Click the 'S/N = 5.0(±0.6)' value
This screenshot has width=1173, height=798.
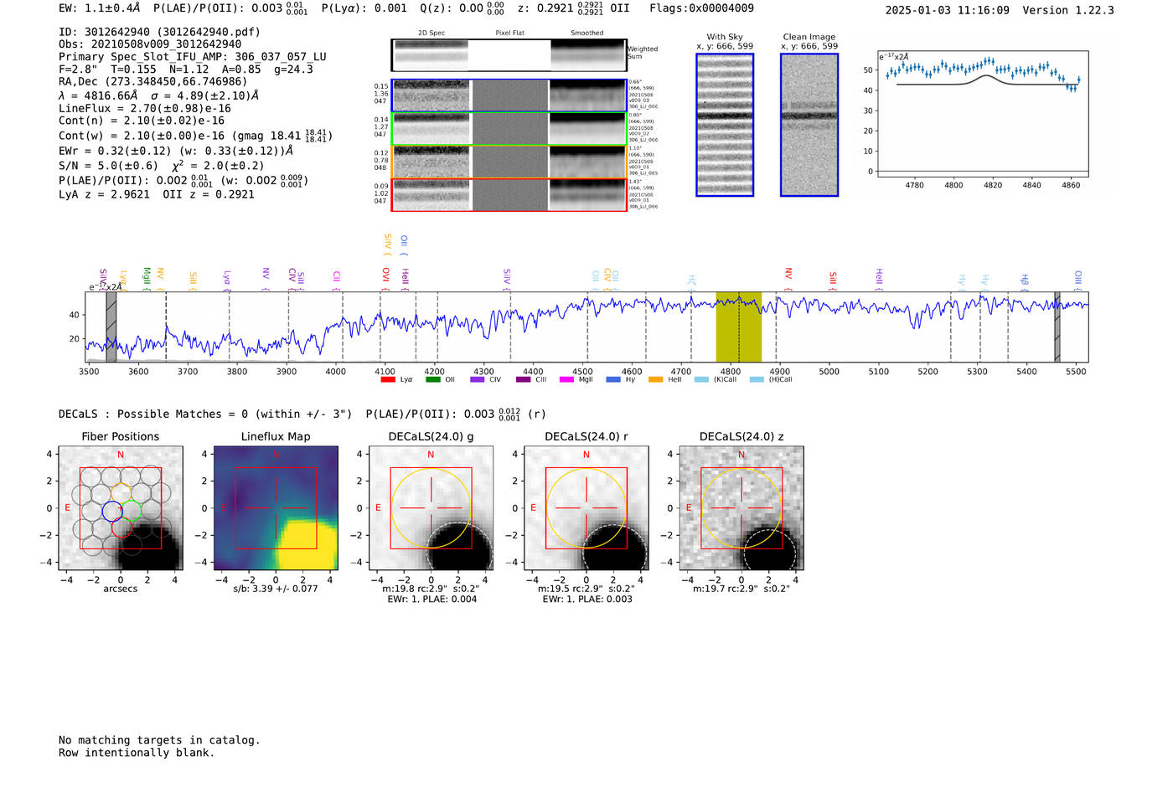[108, 166]
